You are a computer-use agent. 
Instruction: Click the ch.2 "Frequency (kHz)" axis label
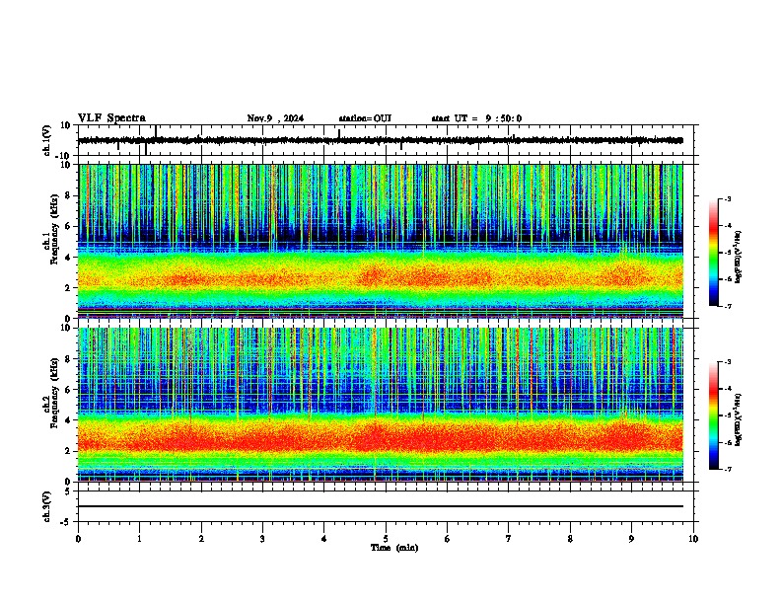(x=55, y=393)
